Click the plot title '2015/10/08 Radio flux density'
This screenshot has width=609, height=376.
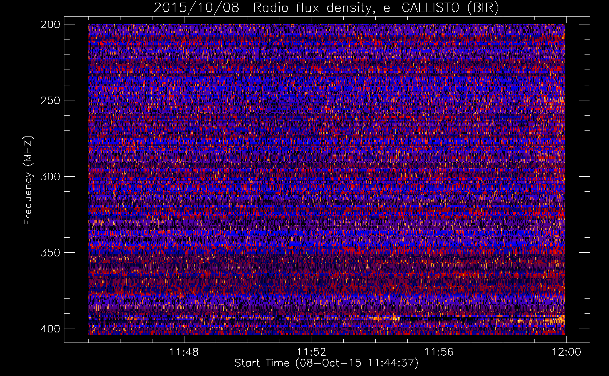(326, 8)
